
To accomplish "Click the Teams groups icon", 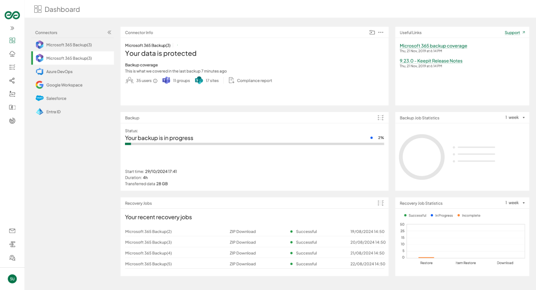I will (x=166, y=80).
